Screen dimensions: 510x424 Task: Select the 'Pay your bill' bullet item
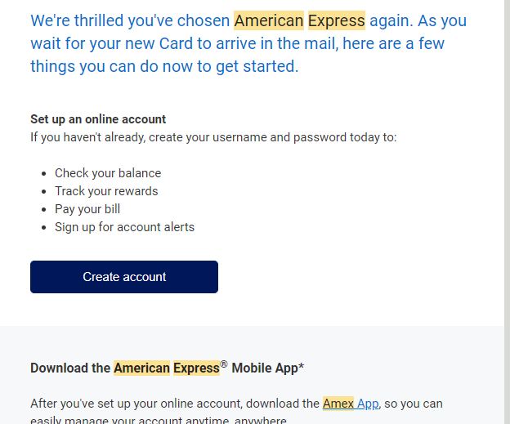87,209
